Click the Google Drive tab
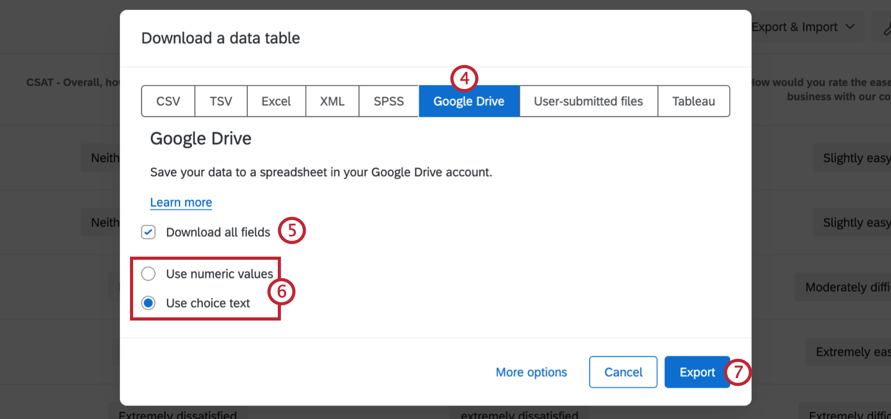This screenshot has width=891, height=419. [x=469, y=101]
